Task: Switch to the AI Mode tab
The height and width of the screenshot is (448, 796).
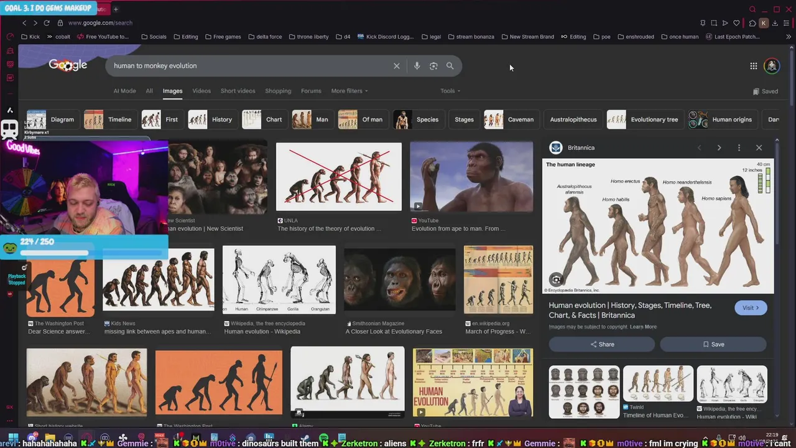Action: point(124,91)
